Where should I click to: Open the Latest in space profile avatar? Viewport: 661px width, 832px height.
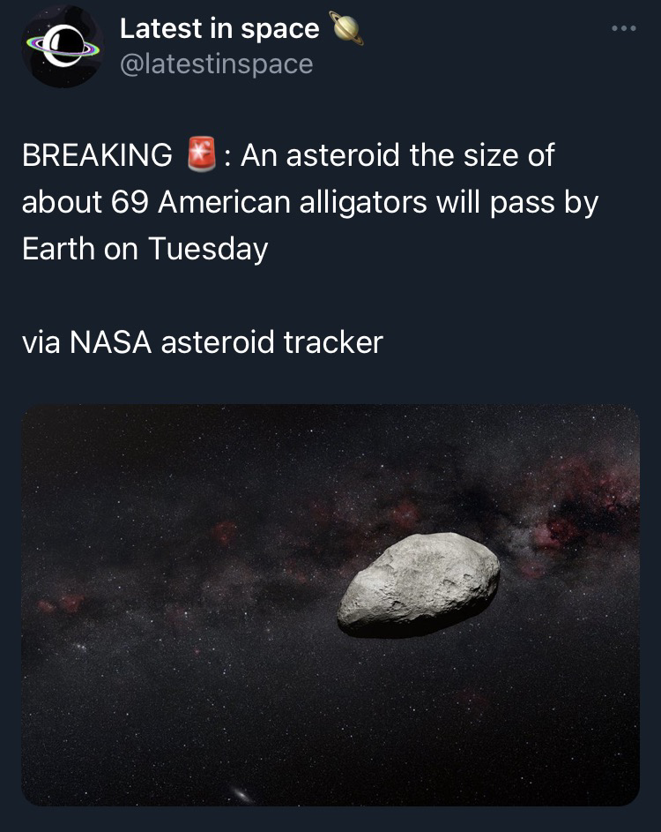coord(62,47)
